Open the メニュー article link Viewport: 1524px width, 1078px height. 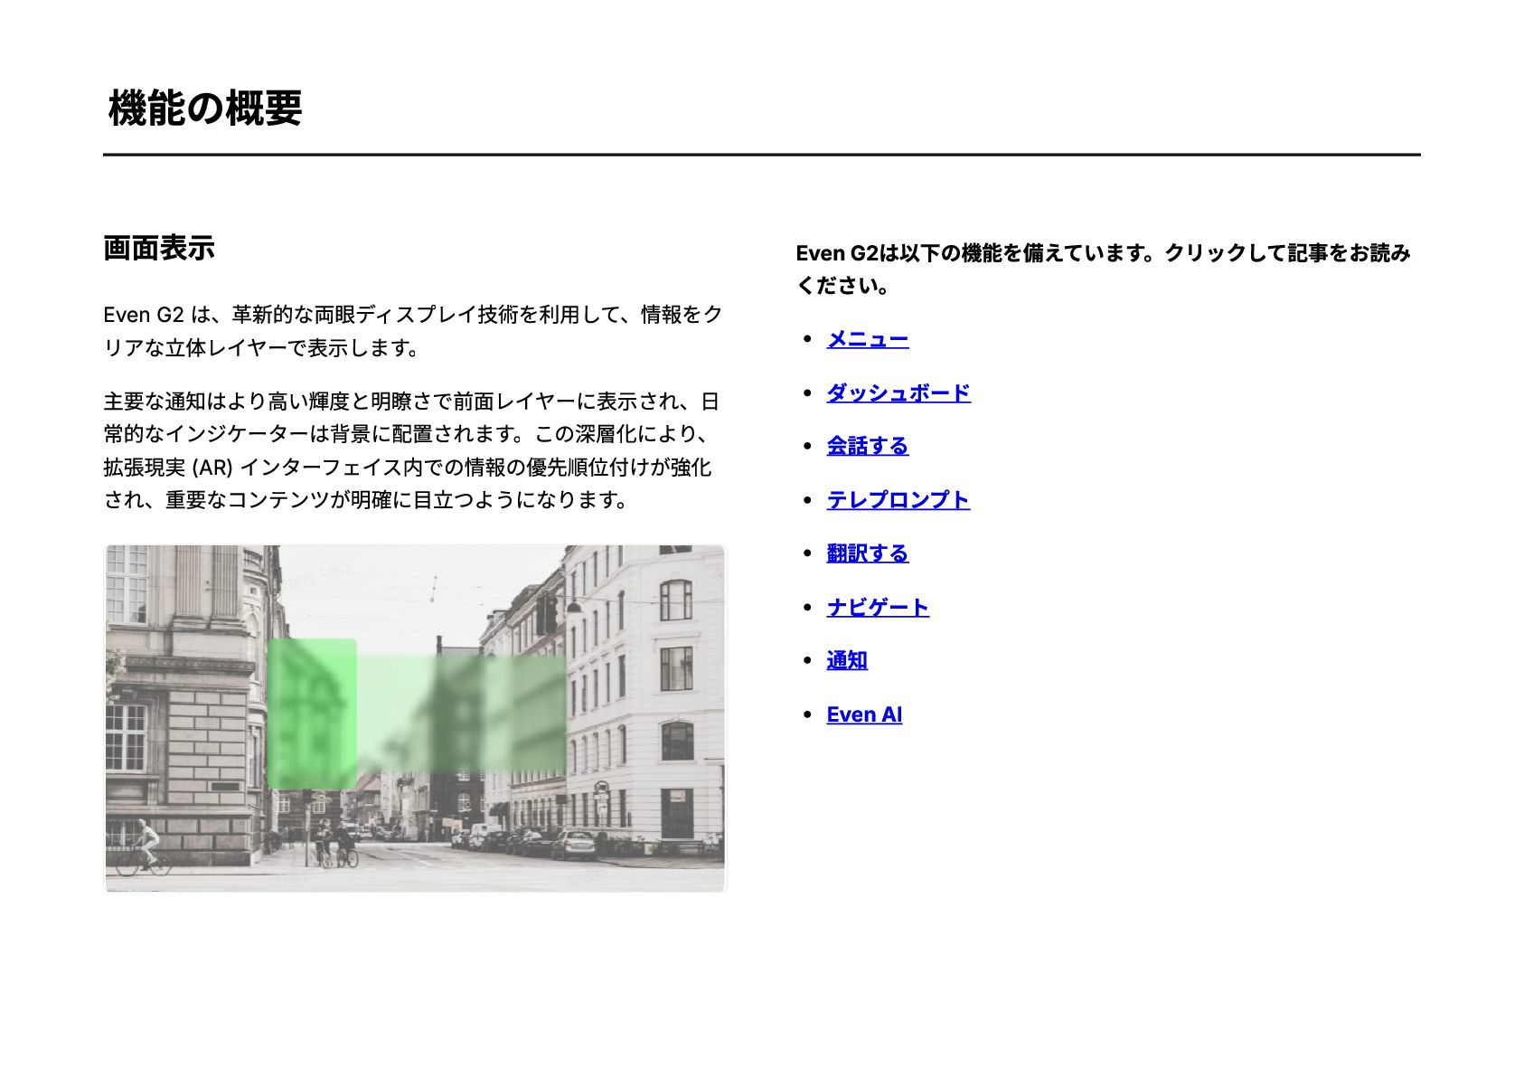click(867, 339)
